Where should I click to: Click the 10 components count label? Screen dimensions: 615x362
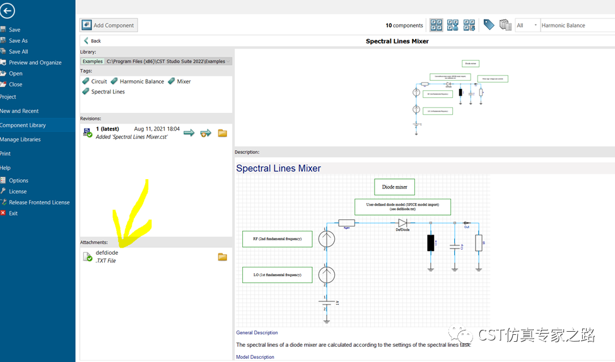tap(404, 25)
